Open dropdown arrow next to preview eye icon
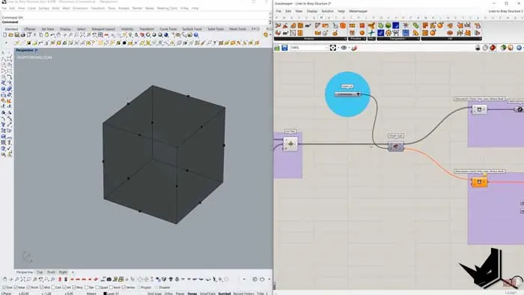This screenshot has width=524, height=295. point(349,48)
